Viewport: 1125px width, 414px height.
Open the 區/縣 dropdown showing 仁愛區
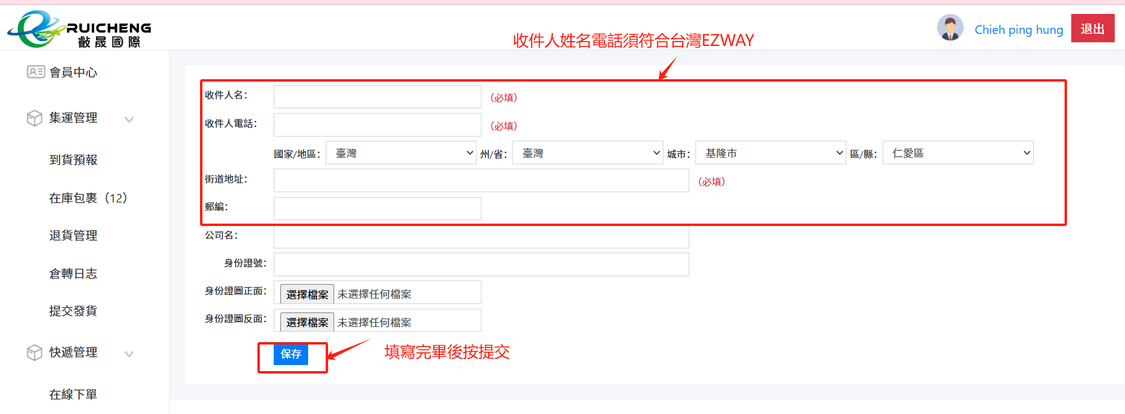tap(958, 153)
